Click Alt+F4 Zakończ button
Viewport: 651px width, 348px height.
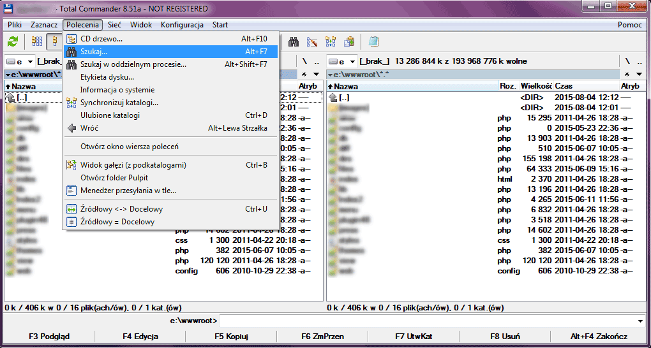click(x=599, y=337)
